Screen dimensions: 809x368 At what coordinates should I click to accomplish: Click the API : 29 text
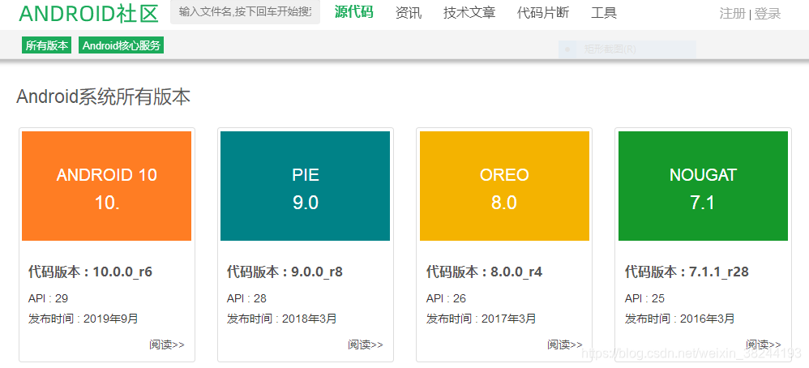pos(48,298)
